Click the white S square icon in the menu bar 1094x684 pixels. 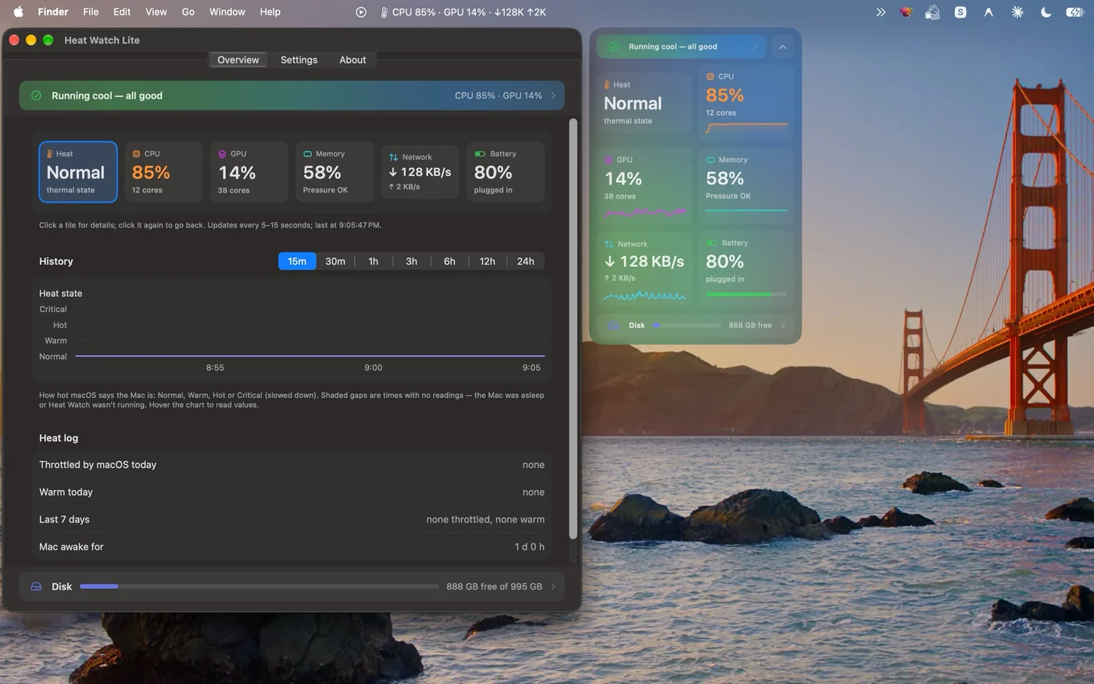pos(960,12)
